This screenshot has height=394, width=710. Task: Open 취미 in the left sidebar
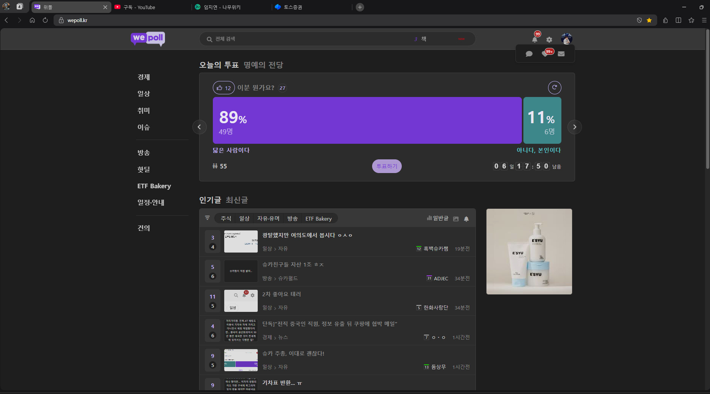pos(144,111)
